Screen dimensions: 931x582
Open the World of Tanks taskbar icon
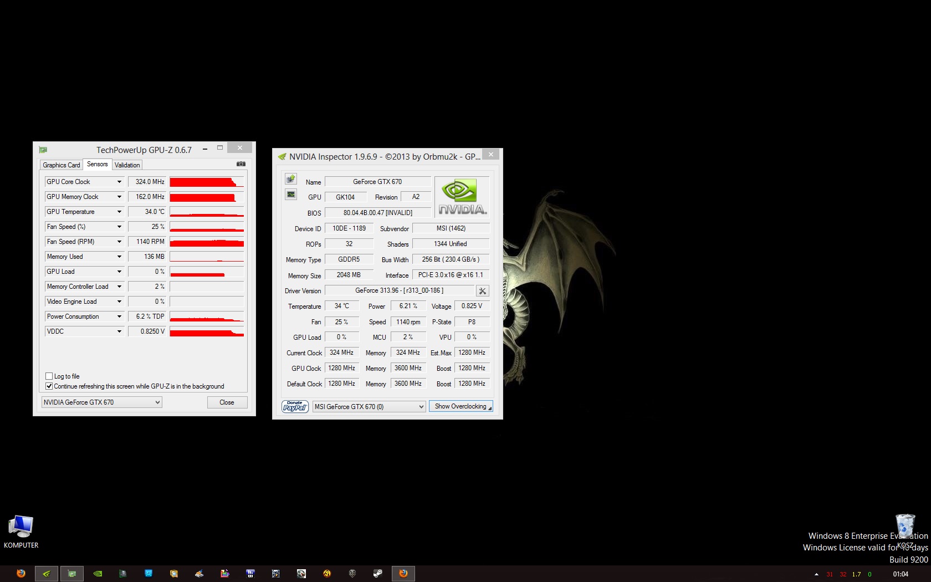(352, 574)
